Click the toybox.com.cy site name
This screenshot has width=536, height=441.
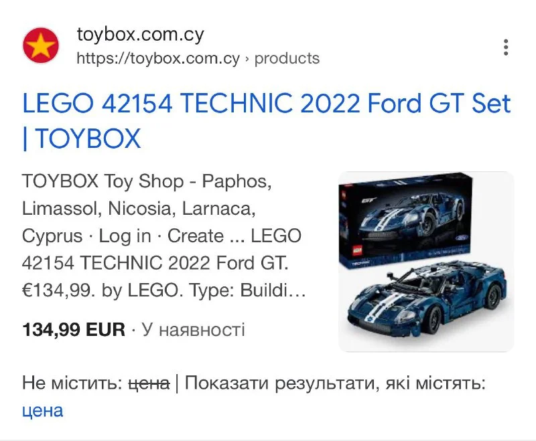point(141,35)
